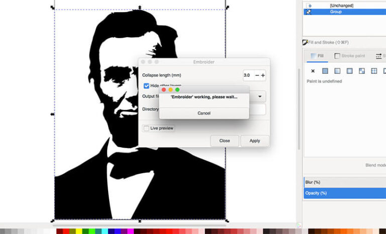Screen dimensions: 386x234
Task: Pick the yellow swatch in the palette
Action: pyautogui.click(x=79, y=231)
